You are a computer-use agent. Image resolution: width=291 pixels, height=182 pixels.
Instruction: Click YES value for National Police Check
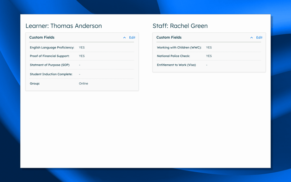coord(209,56)
